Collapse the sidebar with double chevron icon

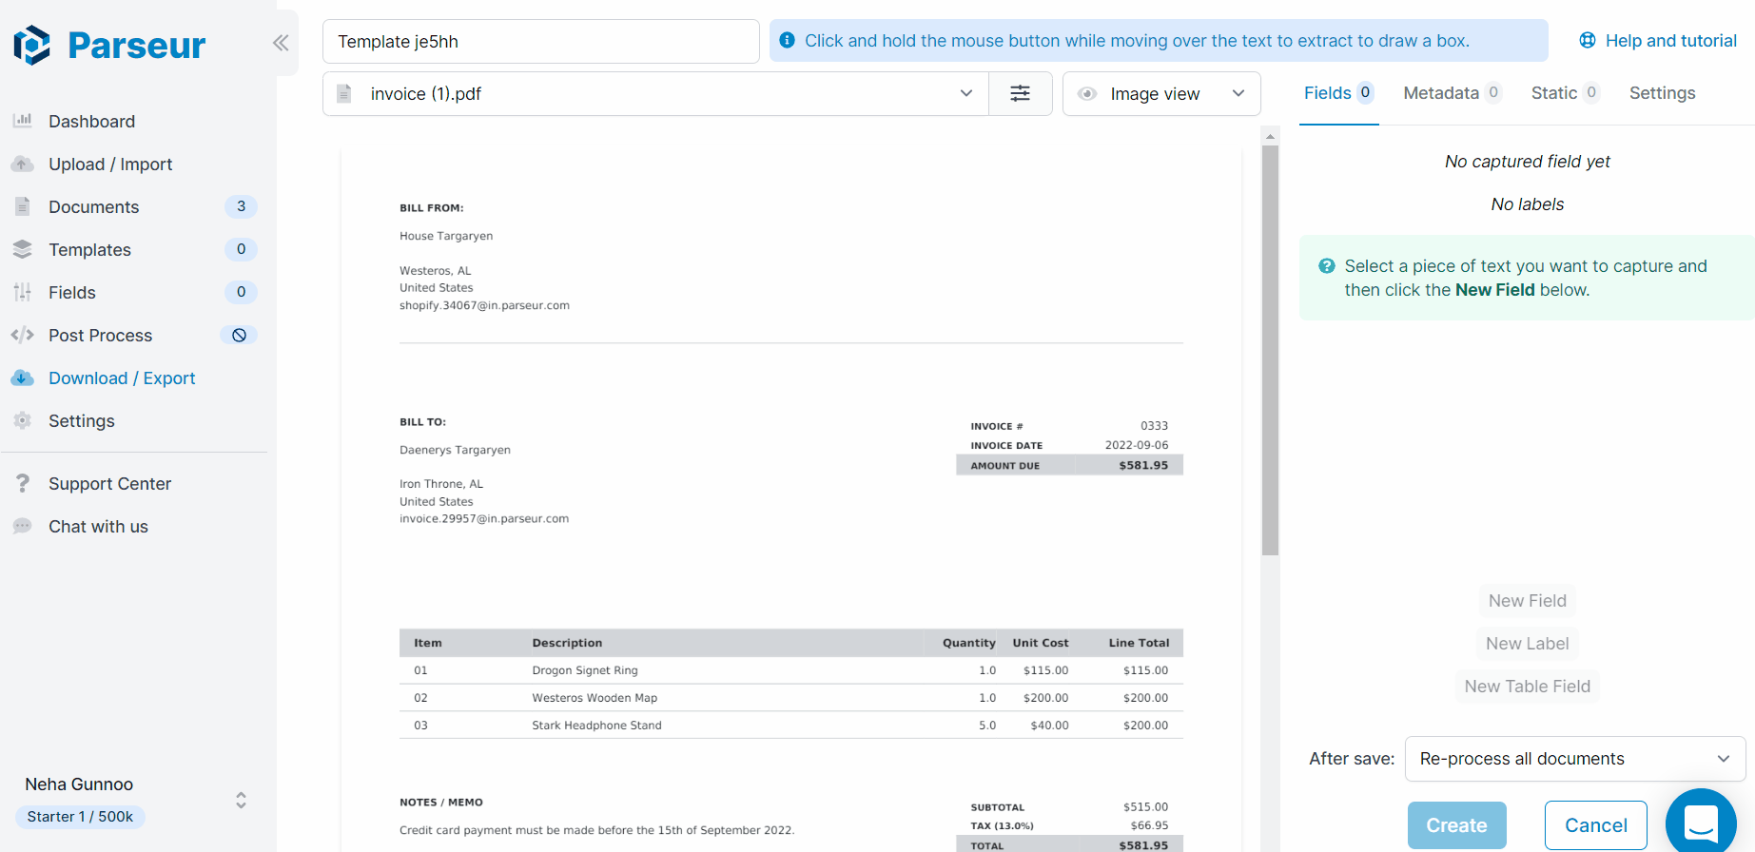281,42
